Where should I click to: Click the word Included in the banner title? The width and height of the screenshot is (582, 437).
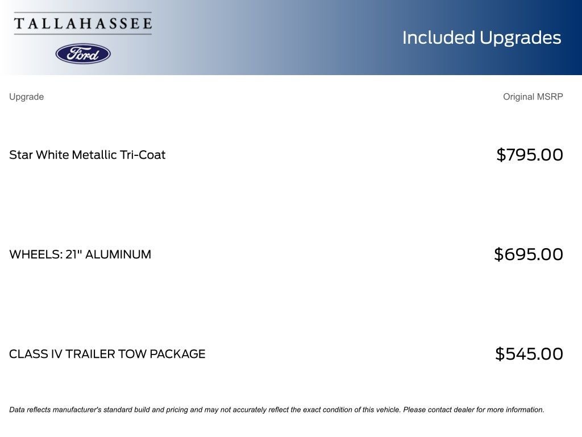pyautogui.click(x=438, y=38)
